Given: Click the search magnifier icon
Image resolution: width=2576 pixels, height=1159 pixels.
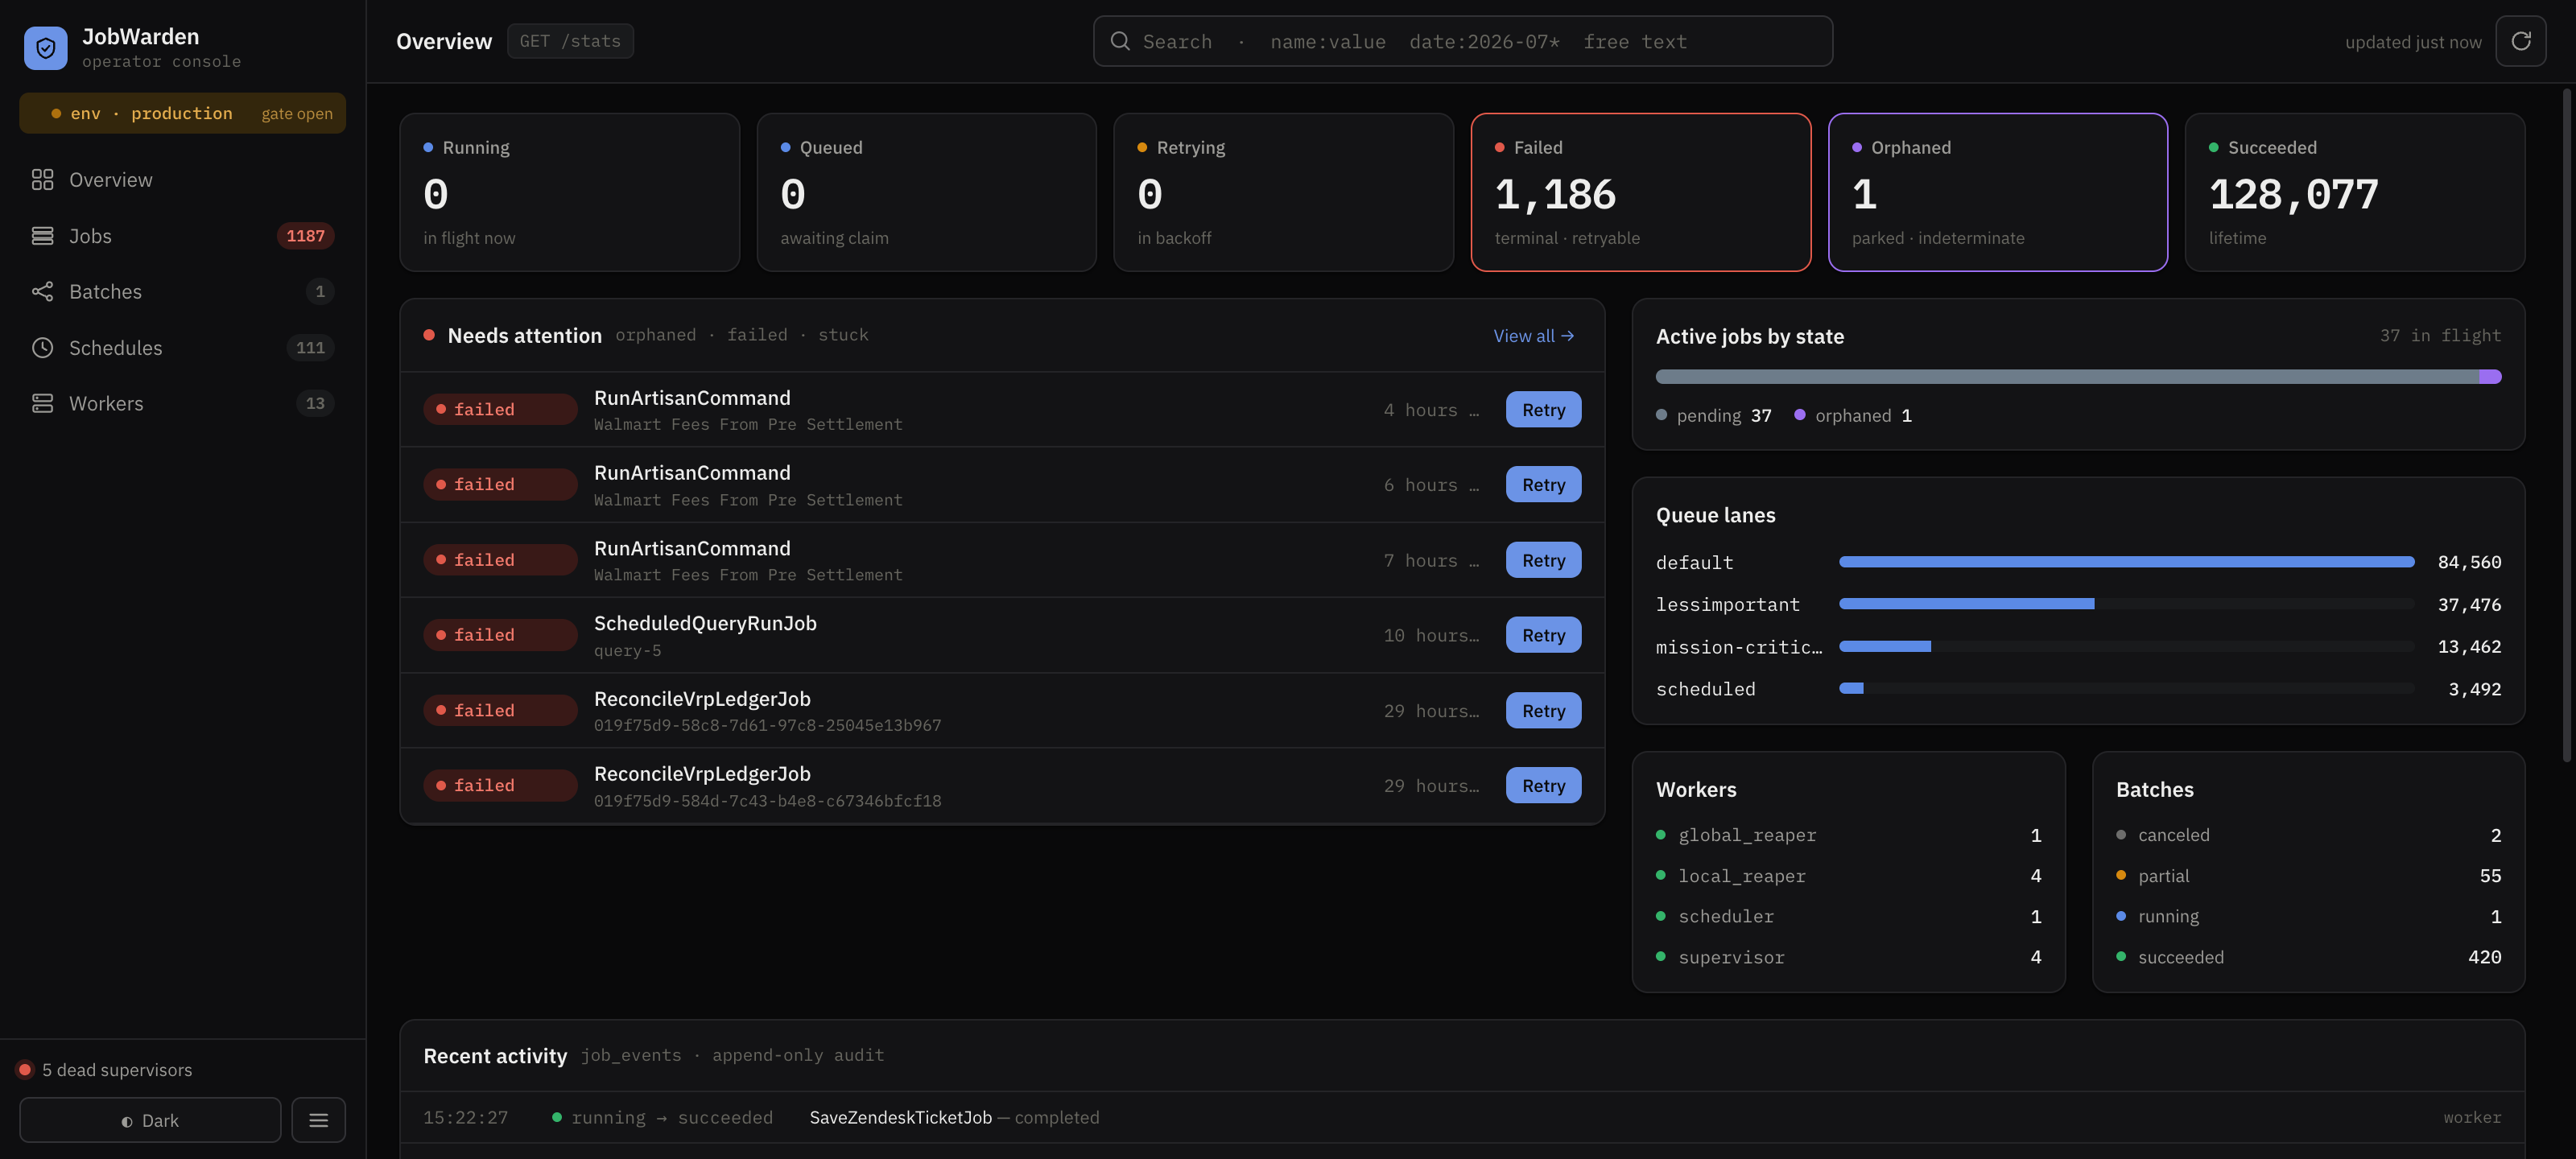Looking at the screenshot, I should (x=1120, y=41).
